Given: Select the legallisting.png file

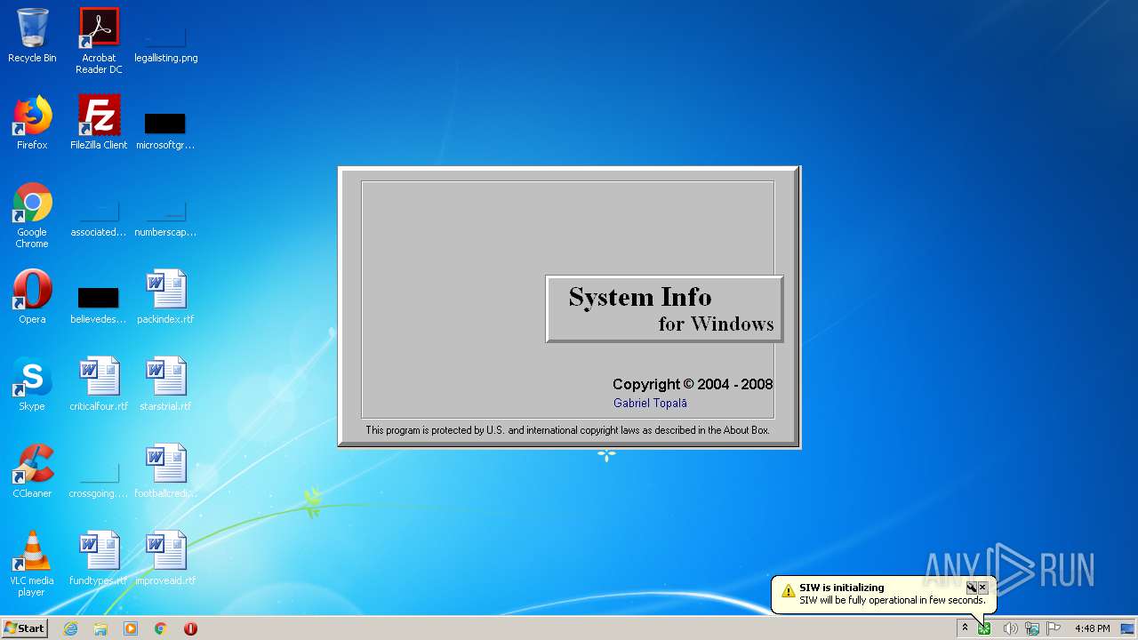Looking at the screenshot, I should [165, 41].
